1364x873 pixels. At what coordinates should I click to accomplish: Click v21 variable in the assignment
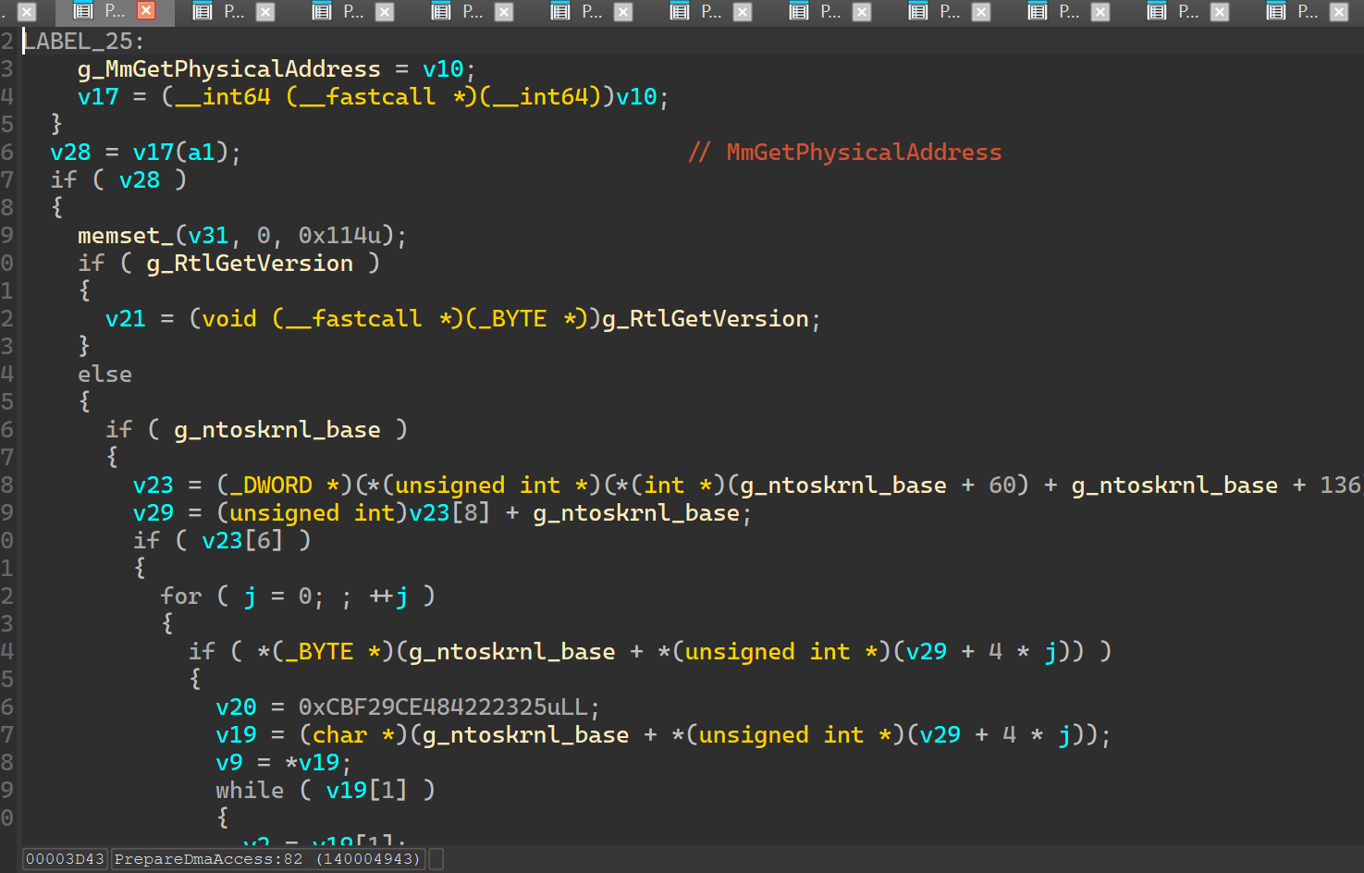tap(125, 319)
